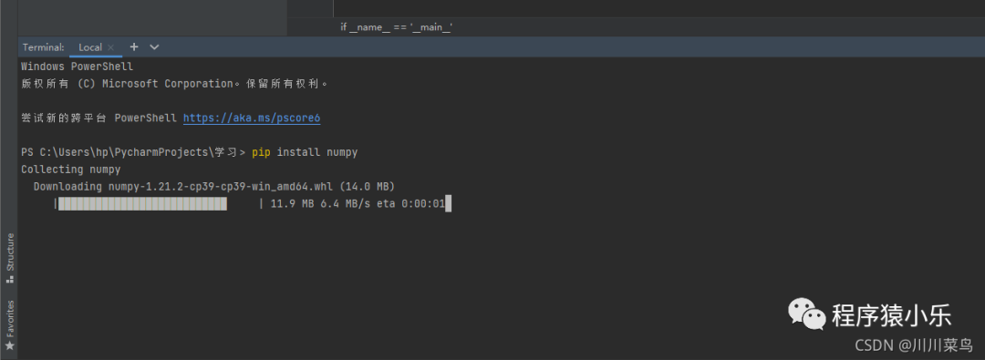The image size is (985, 360).
Task: Add a new terminal session
Action: [133, 47]
